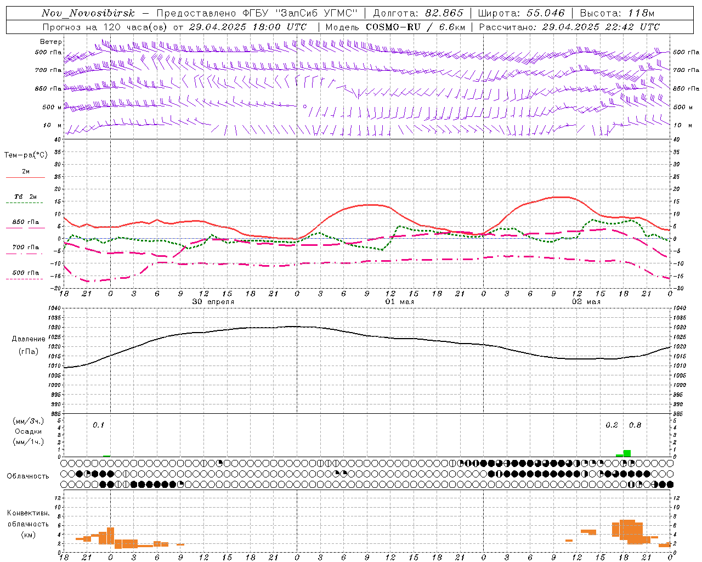Click the '850 гПа' temperature legend entry

pos(26,222)
